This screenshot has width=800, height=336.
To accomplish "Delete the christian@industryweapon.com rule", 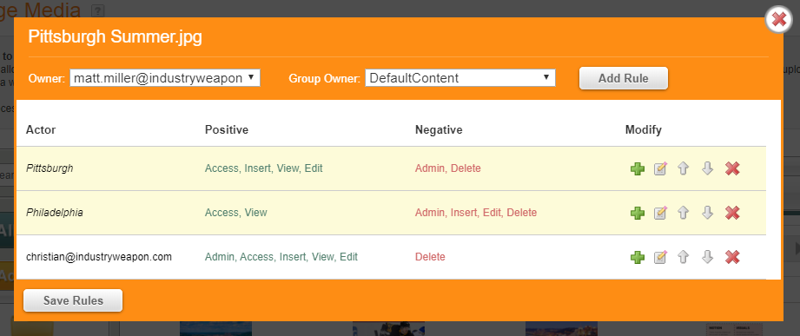I will click(732, 257).
